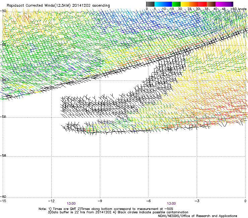Image resolution: width=248 pixels, height=218 pixels.
Task: Click the '>50 knots' legend label
Action: 239,9
